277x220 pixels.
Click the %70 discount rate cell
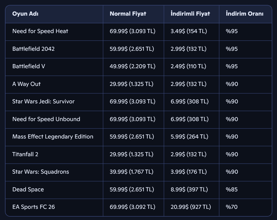coord(232,207)
